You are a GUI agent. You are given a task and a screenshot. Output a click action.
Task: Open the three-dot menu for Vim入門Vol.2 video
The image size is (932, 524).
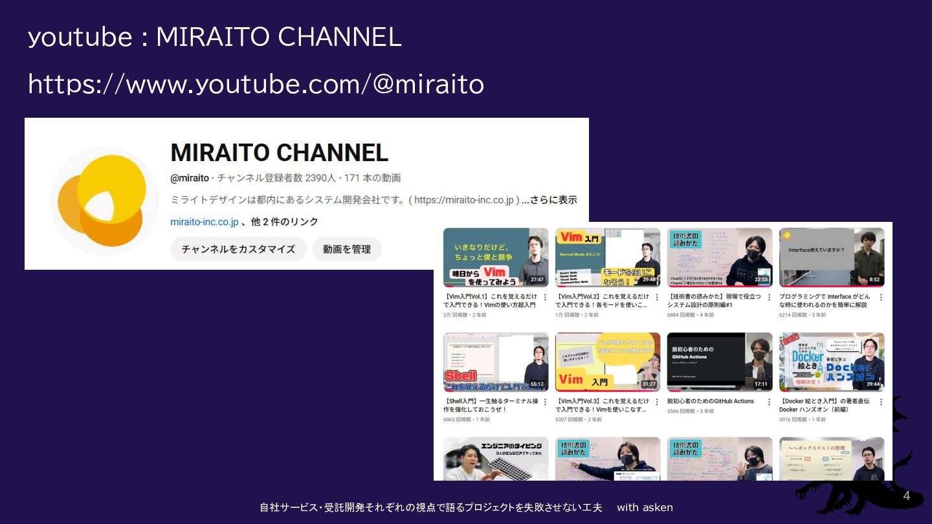[x=656, y=298]
